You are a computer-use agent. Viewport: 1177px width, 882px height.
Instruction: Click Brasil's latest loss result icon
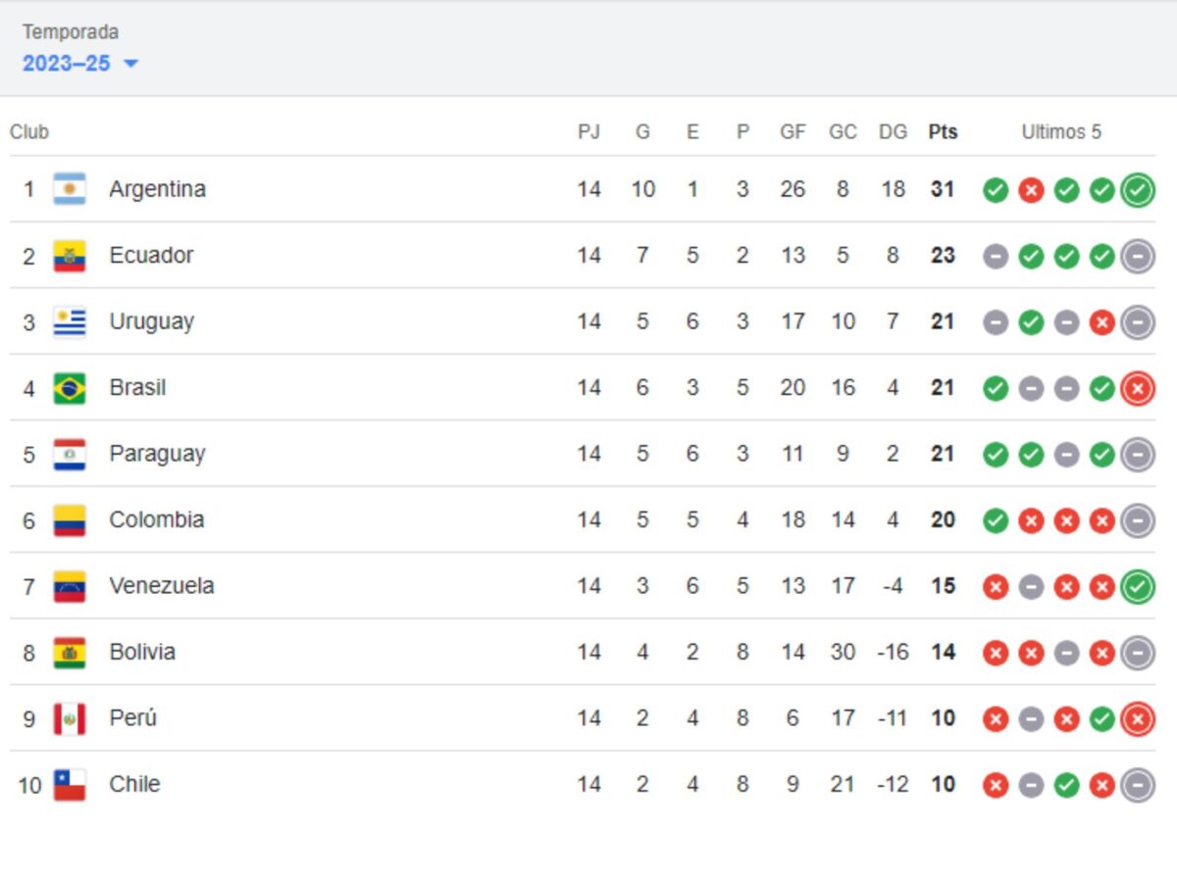pyautogui.click(x=1138, y=389)
